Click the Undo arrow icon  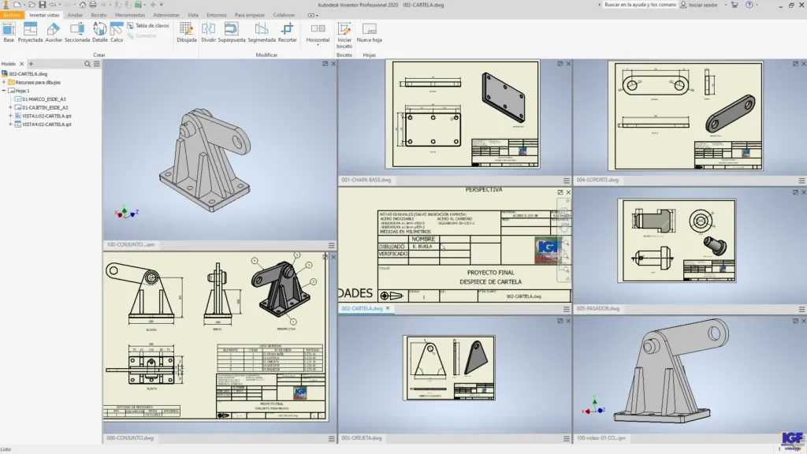tap(52, 5)
